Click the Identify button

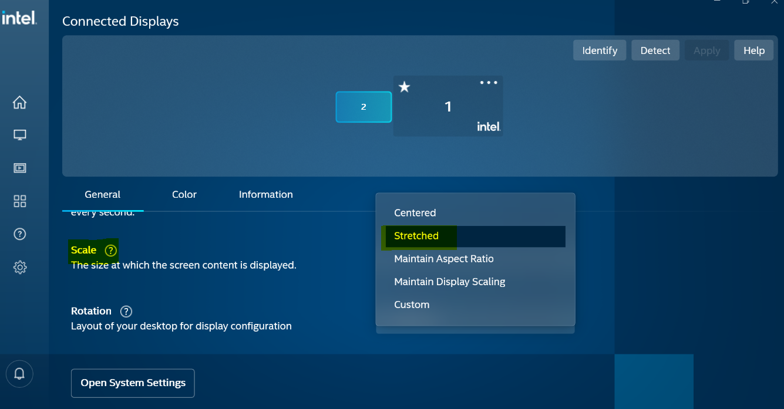click(x=599, y=50)
